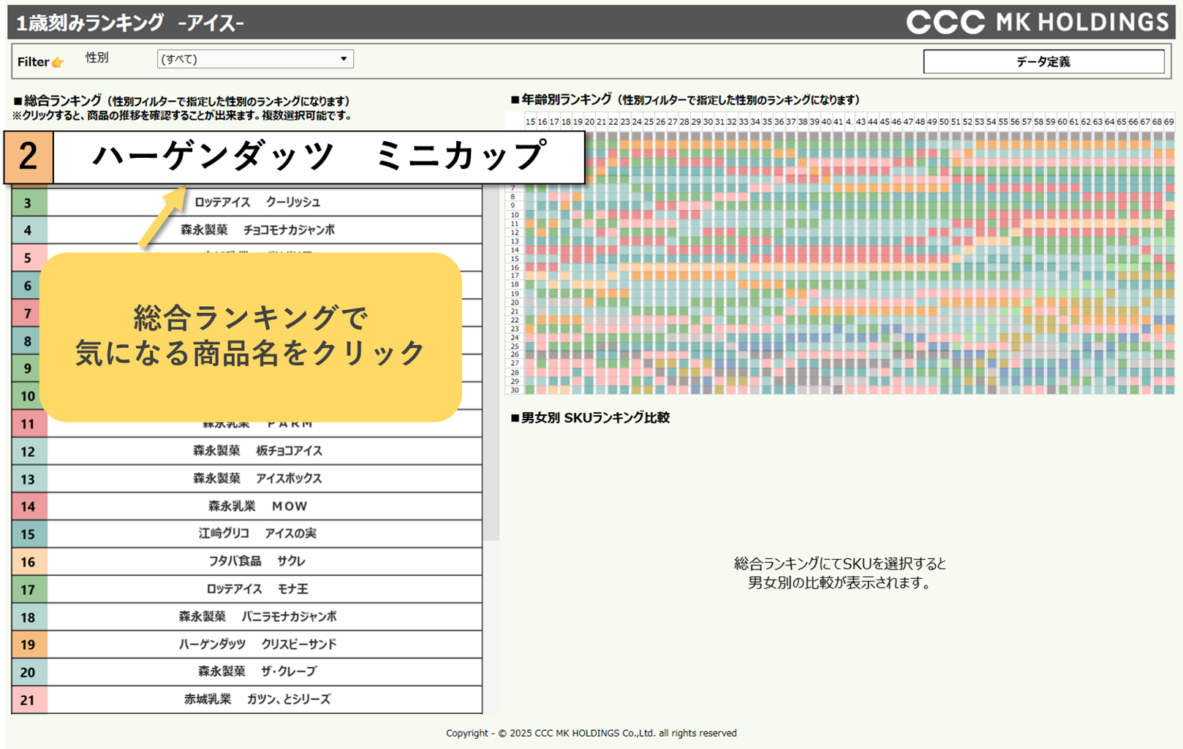Select 森永製菓 バニラモナカジャンボ row
Viewport: 1183px width, 749px height.
[x=264, y=617]
